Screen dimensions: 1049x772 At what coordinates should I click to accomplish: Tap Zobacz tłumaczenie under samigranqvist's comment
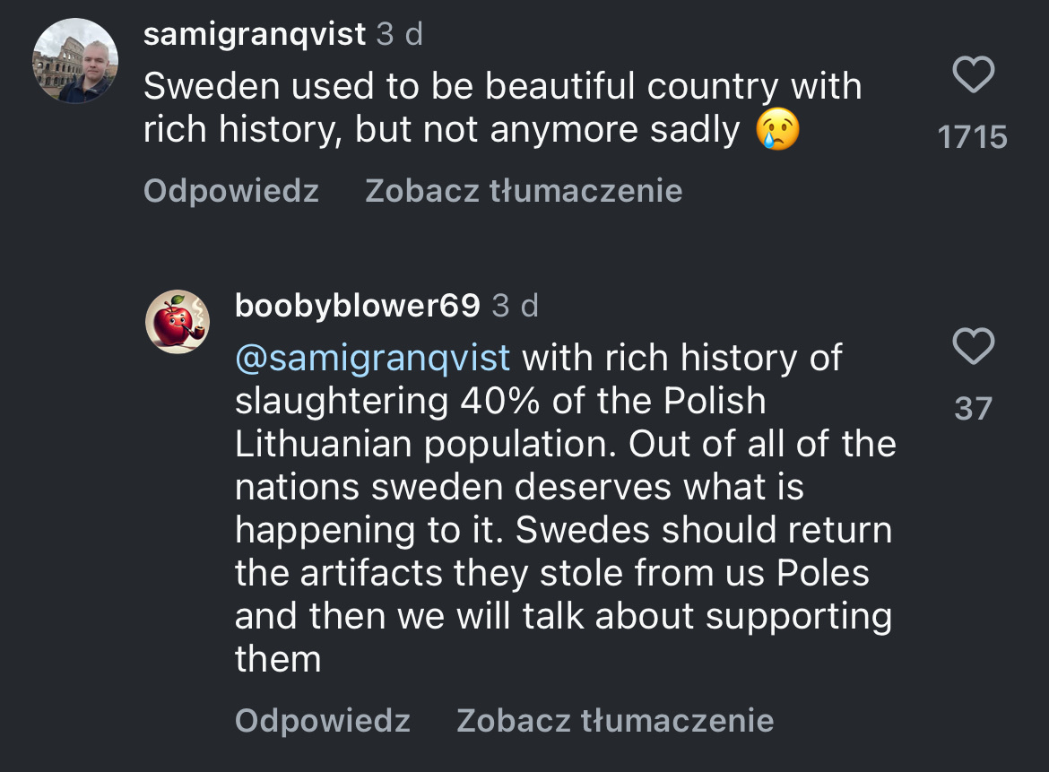click(x=524, y=190)
